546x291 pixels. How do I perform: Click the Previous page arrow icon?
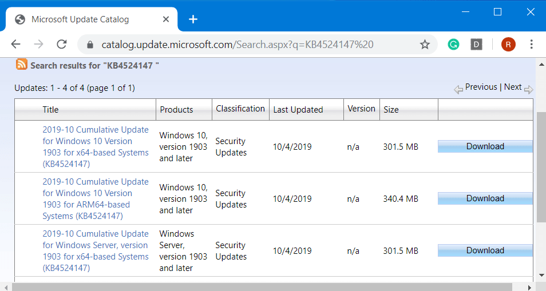458,90
